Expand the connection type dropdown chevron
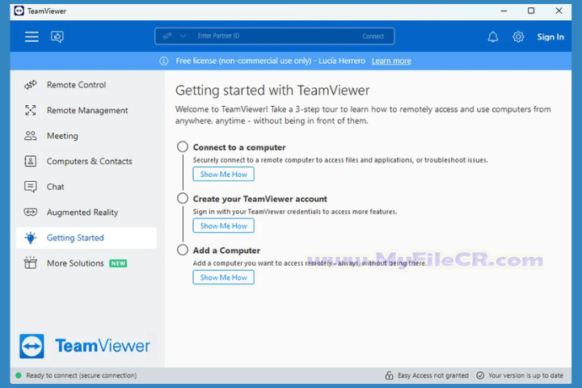 click(x=183, y=36)
